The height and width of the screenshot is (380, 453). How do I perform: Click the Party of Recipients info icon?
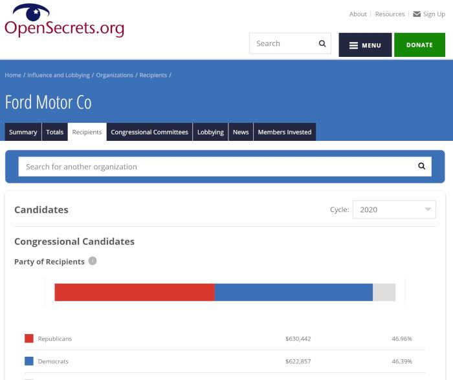[x=93, y=261]
